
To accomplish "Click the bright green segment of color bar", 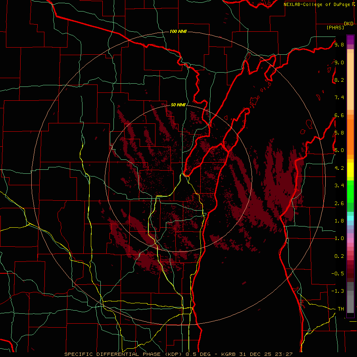I will [x=350, y=191].
